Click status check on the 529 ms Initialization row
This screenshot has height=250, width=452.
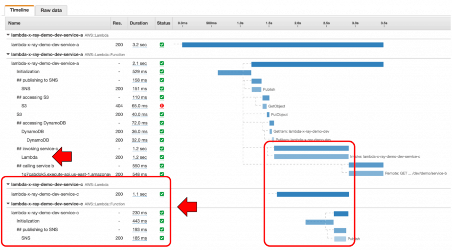(x=162, y=72)
